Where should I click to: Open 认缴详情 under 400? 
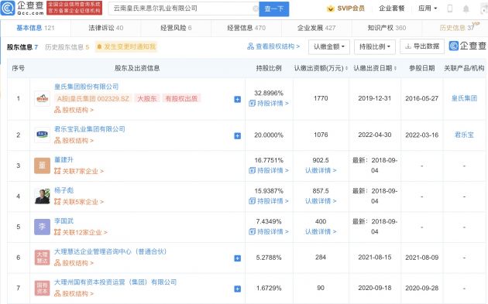click(x=321, y=231)
